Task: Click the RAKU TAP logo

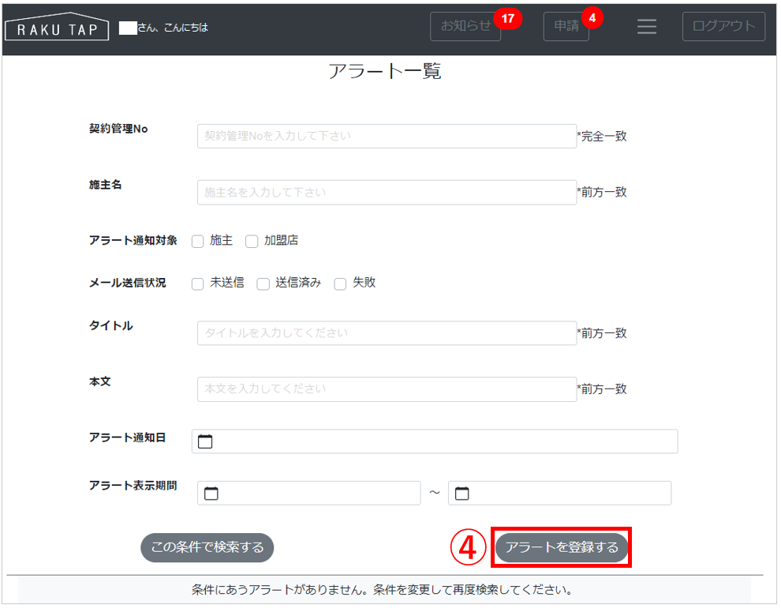Action: [57, 26]
